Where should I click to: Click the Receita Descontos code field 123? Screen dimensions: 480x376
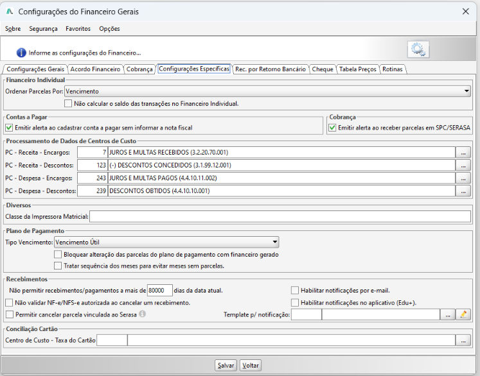pos(92,165)
